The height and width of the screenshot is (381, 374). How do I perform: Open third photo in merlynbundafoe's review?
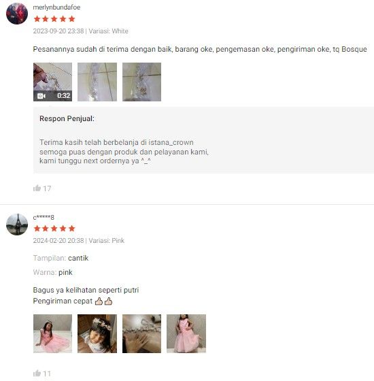tap(141, 82)
